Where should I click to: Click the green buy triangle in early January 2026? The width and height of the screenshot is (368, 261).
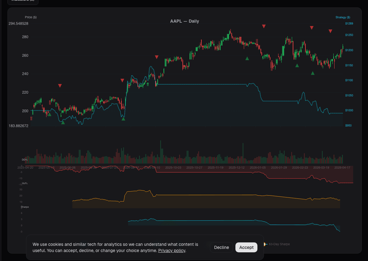pos(247,58)
